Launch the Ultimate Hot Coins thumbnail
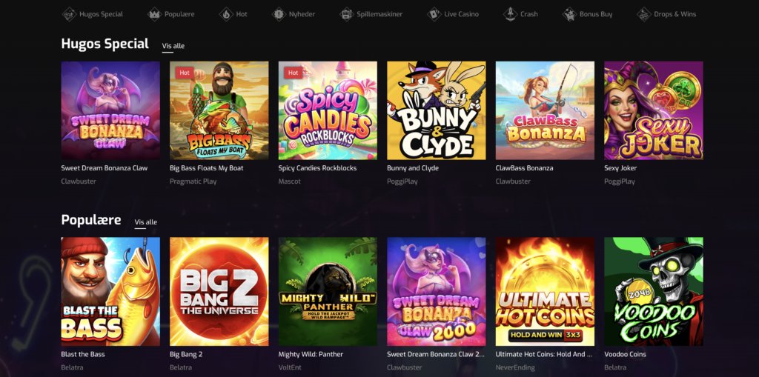 coord(545,291)
